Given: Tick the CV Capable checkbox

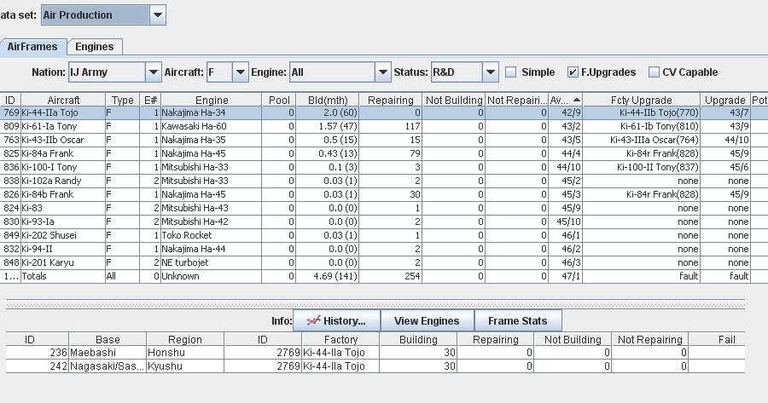Looking at the screenshot, I should click(x=654, y=72).
